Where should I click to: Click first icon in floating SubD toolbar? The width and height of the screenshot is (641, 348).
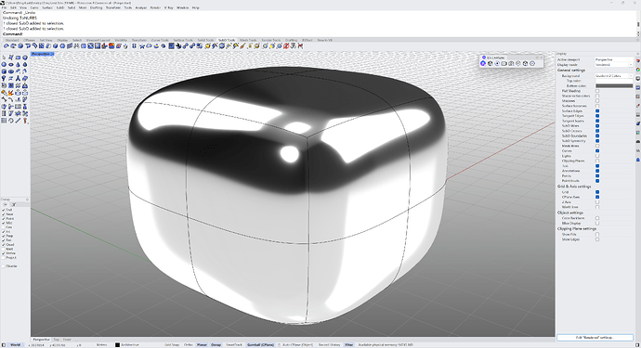[483, 63]
